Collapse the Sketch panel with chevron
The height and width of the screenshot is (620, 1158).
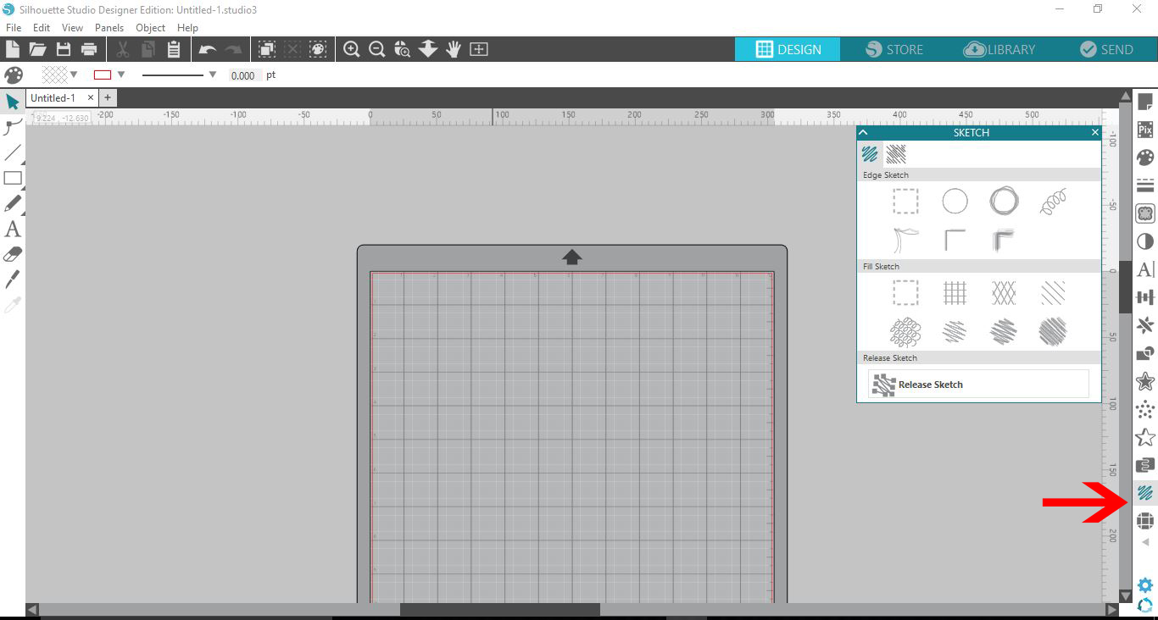pos(864,132)
